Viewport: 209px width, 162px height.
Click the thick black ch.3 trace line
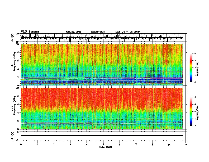pyautogui.click(x=102, y=136)
